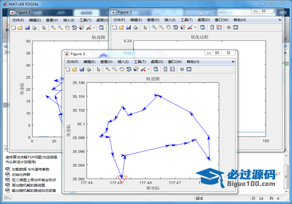Screen dimensions: 292x204
Task: Insert Legend via Figure 3 toolbar icon
Action: coord(172,69)
